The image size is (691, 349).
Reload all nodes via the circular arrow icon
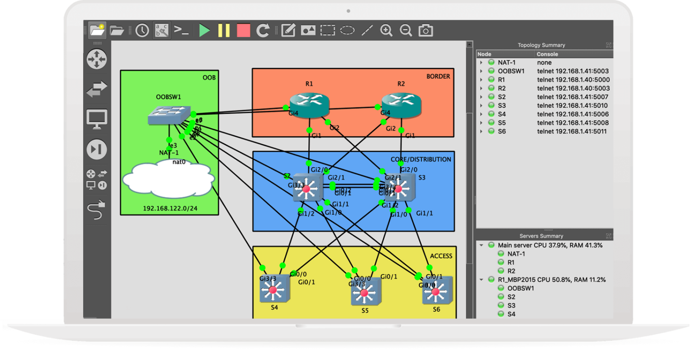coord(262,31)
